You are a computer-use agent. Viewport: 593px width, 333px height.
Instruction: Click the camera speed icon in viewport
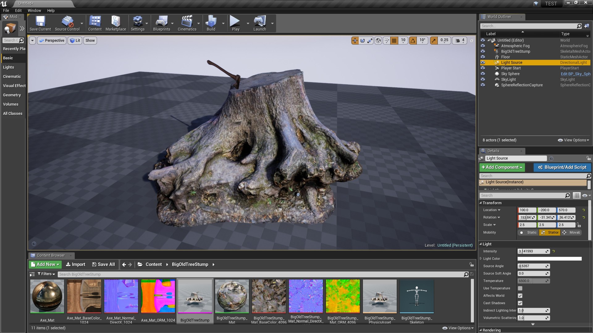(x=457, y=40)
